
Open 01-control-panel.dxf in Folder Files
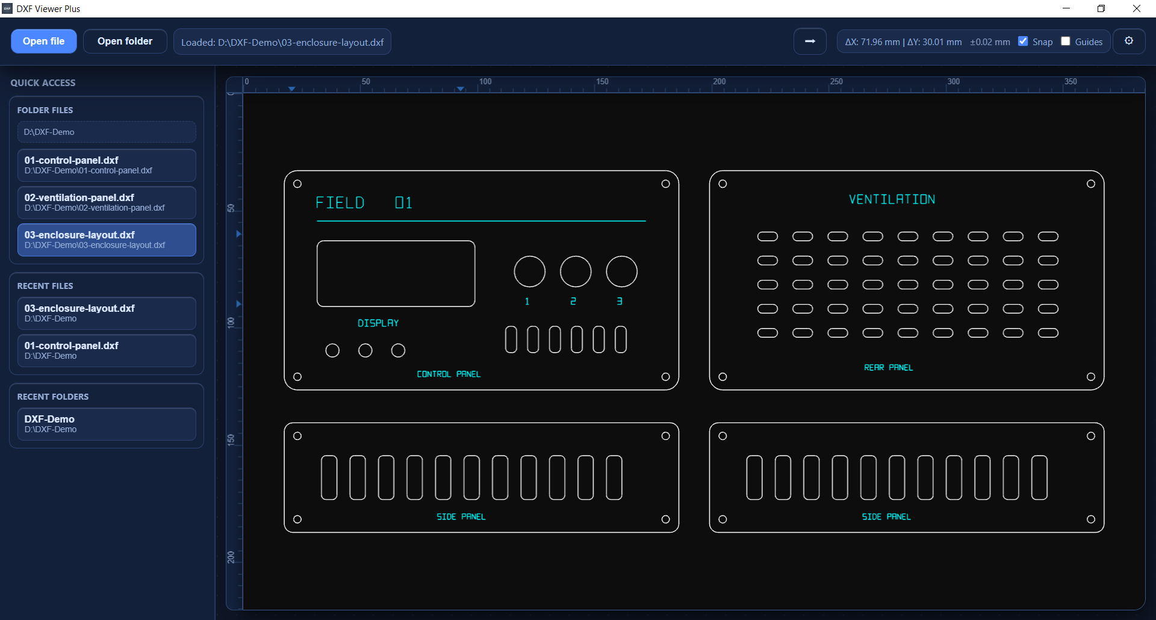(107, 166)
